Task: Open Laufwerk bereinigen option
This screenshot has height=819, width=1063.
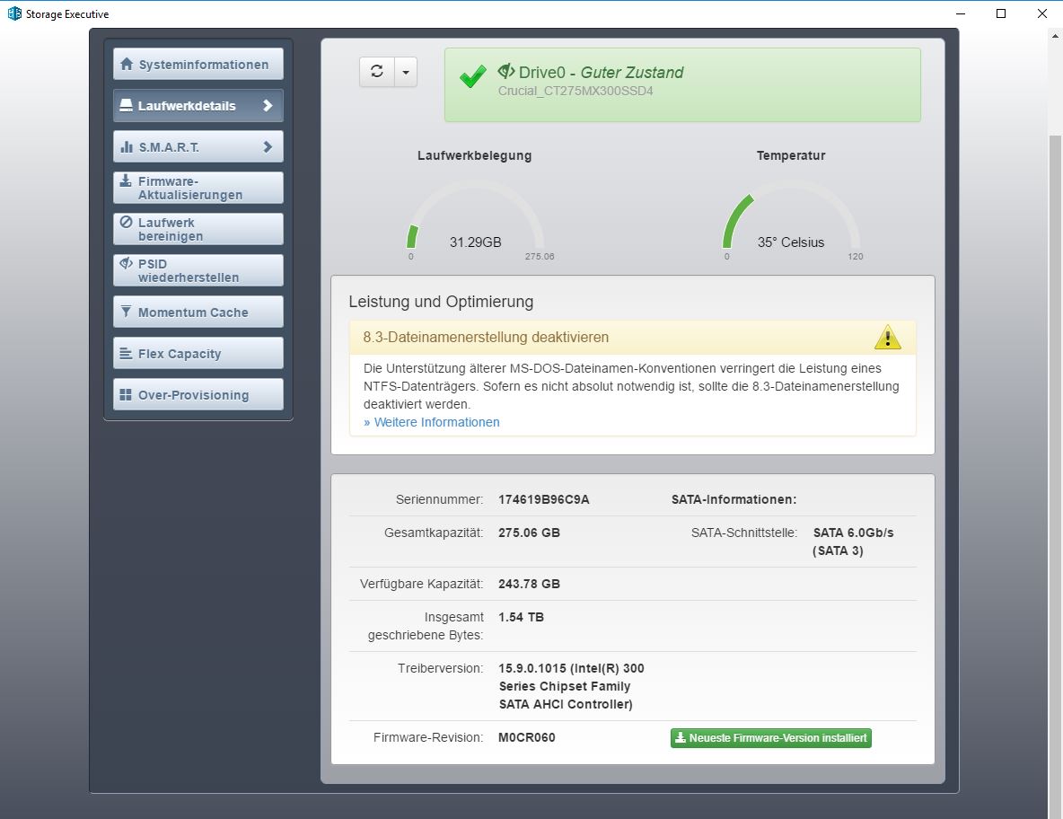Action: 198,229
